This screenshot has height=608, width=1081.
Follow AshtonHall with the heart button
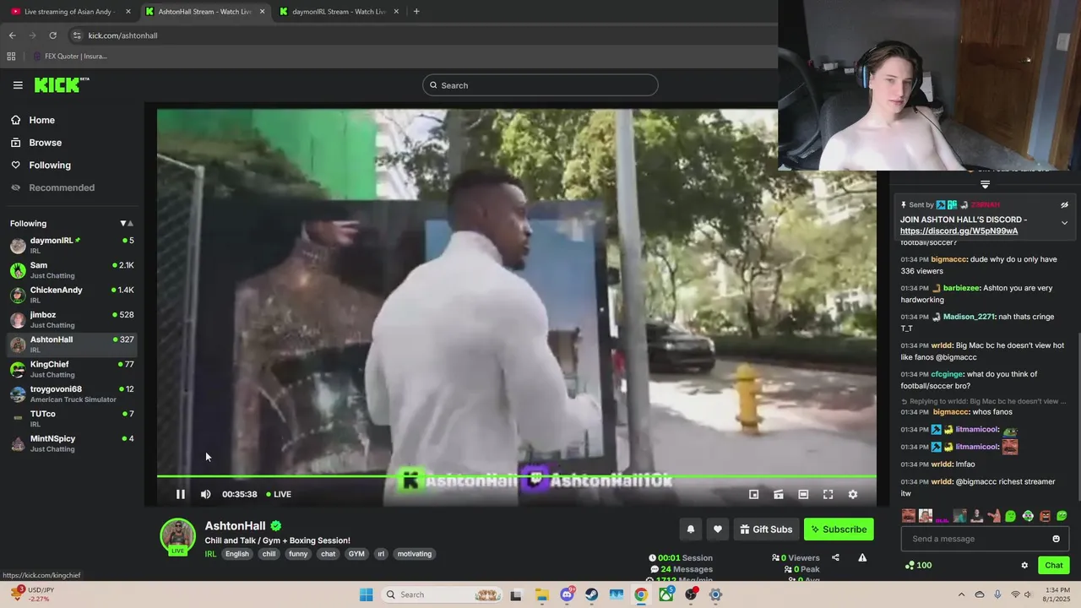click(718, 529)
